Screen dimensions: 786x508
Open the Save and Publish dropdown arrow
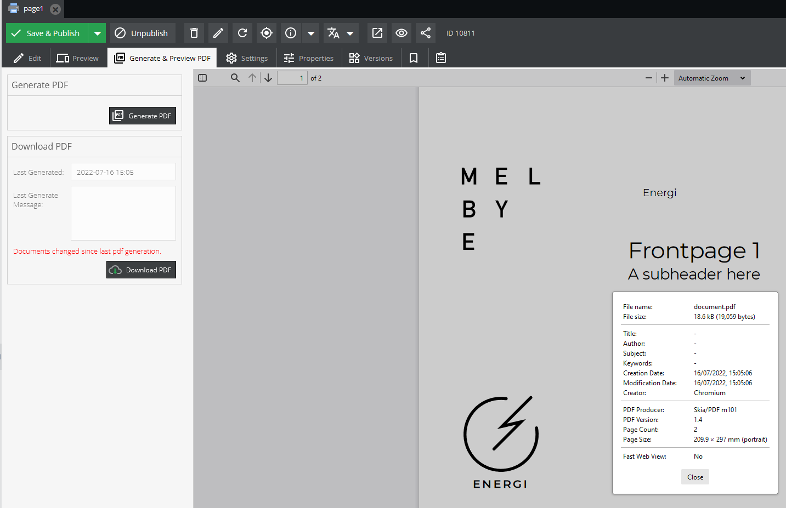pos(97,33)
